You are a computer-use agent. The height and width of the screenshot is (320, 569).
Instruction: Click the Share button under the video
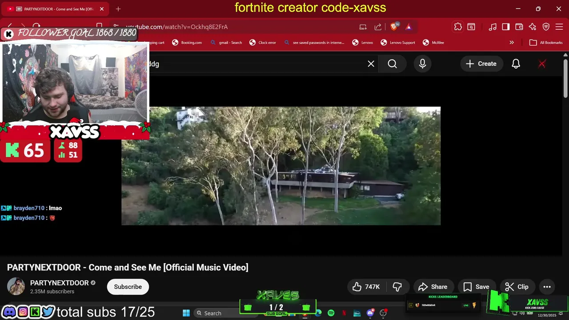433,287
